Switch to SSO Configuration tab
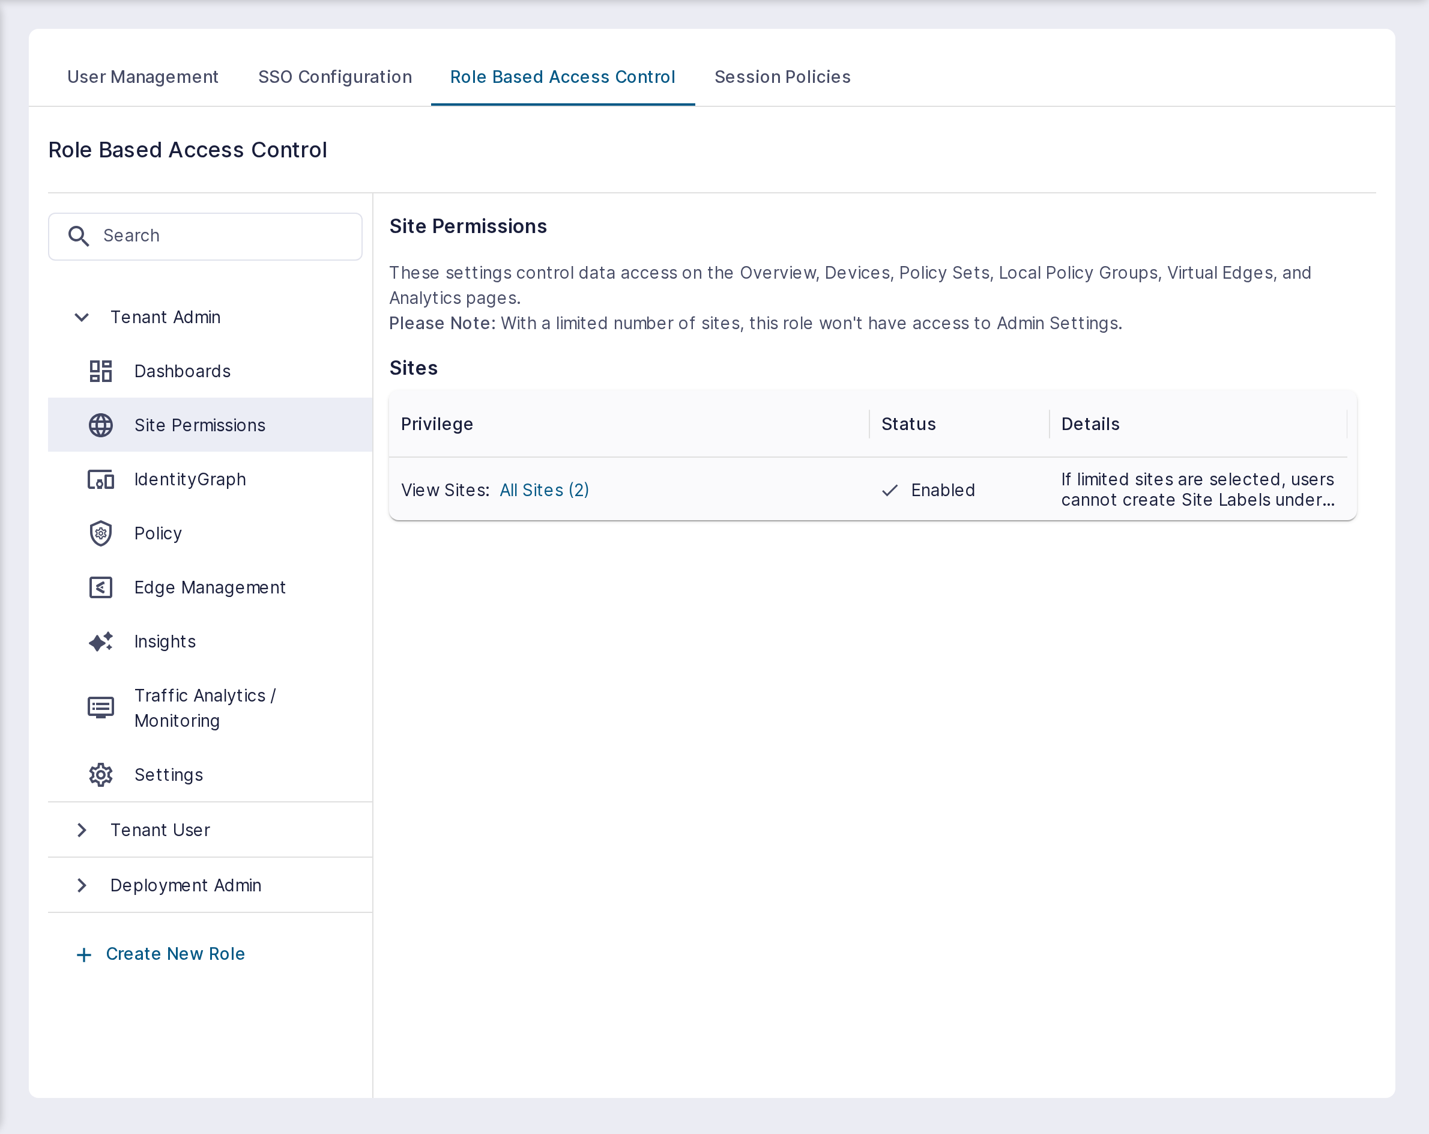 click(334, 77)
